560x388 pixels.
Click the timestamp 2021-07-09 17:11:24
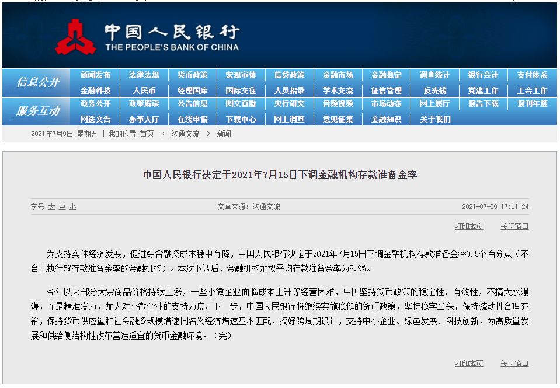[x=495, y=207]
